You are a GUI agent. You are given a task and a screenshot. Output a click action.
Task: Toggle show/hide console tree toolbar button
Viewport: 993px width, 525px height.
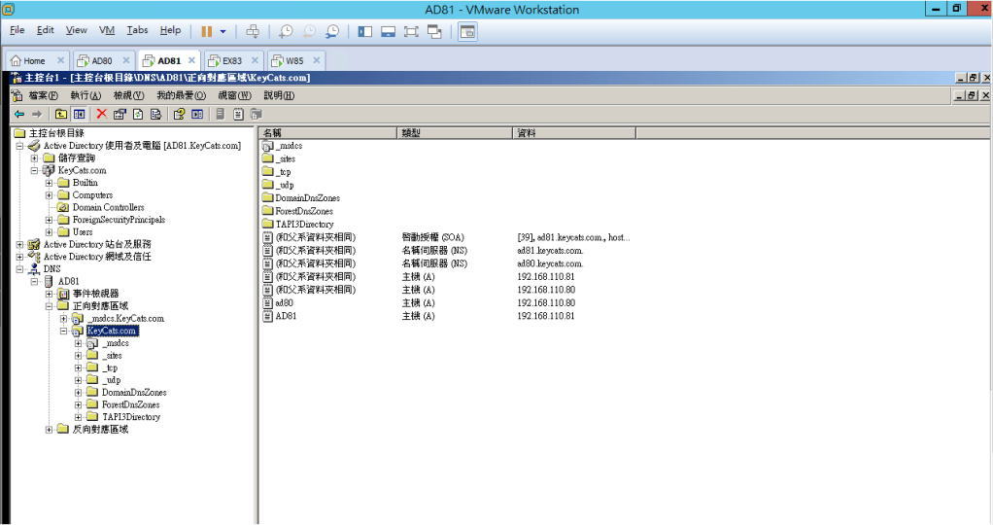(x=79, y=114)
